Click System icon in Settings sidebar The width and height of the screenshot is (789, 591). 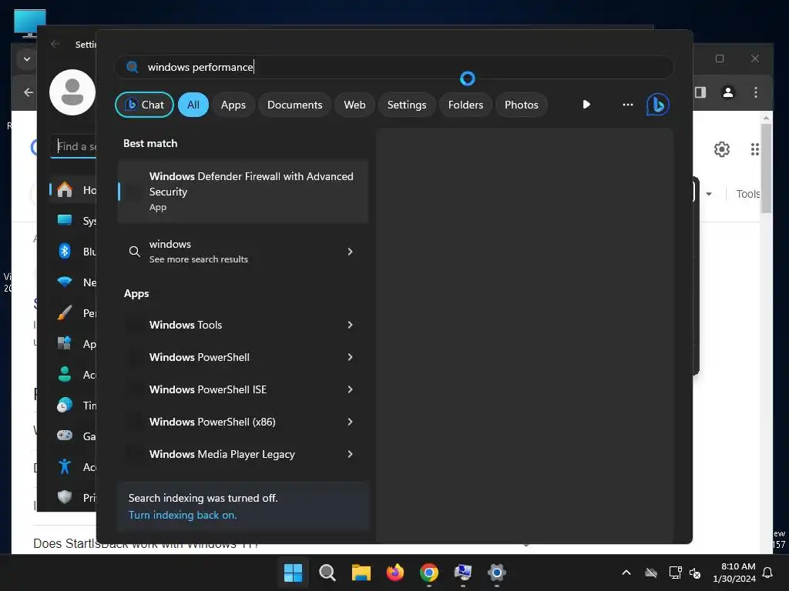click(x=65, y=220)
